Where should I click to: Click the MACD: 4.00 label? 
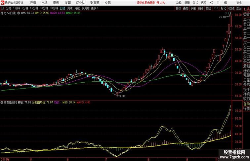point(83,102)
